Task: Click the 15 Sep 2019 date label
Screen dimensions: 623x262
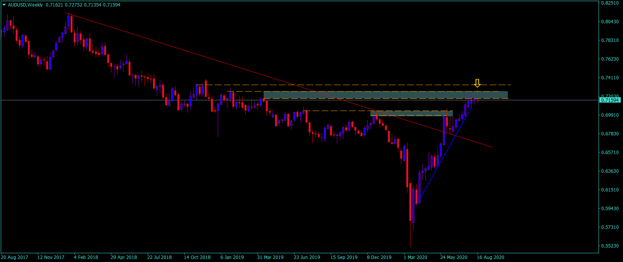Action: point(344,257)
